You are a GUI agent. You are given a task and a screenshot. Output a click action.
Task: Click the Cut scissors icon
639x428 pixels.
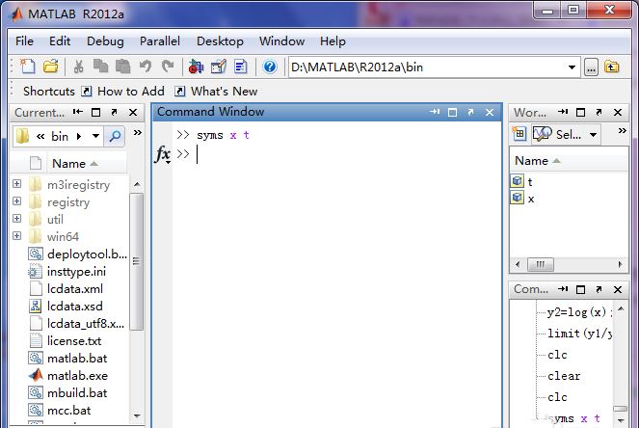pyautogui.click(x=78, y=67)
